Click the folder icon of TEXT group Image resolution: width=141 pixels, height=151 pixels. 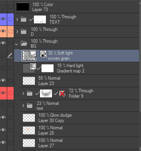point(24,19)
